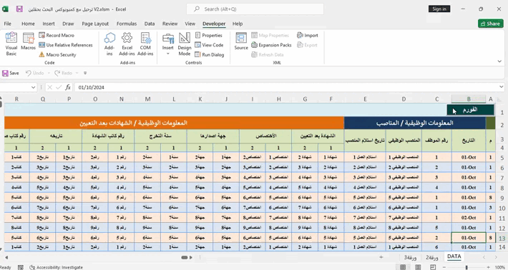This screenshot has height=270, width=508.
Task: Collapse the ribbon
Action: coord(499,61)
